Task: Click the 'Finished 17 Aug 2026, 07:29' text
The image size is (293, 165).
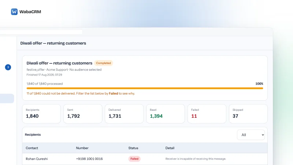Action: tap(44, 75)
